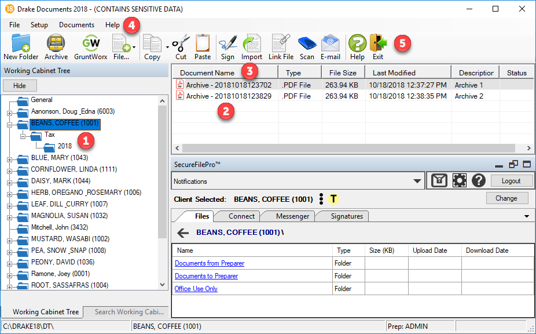Click the Copy toolbar icon

(x=152, y=48)
